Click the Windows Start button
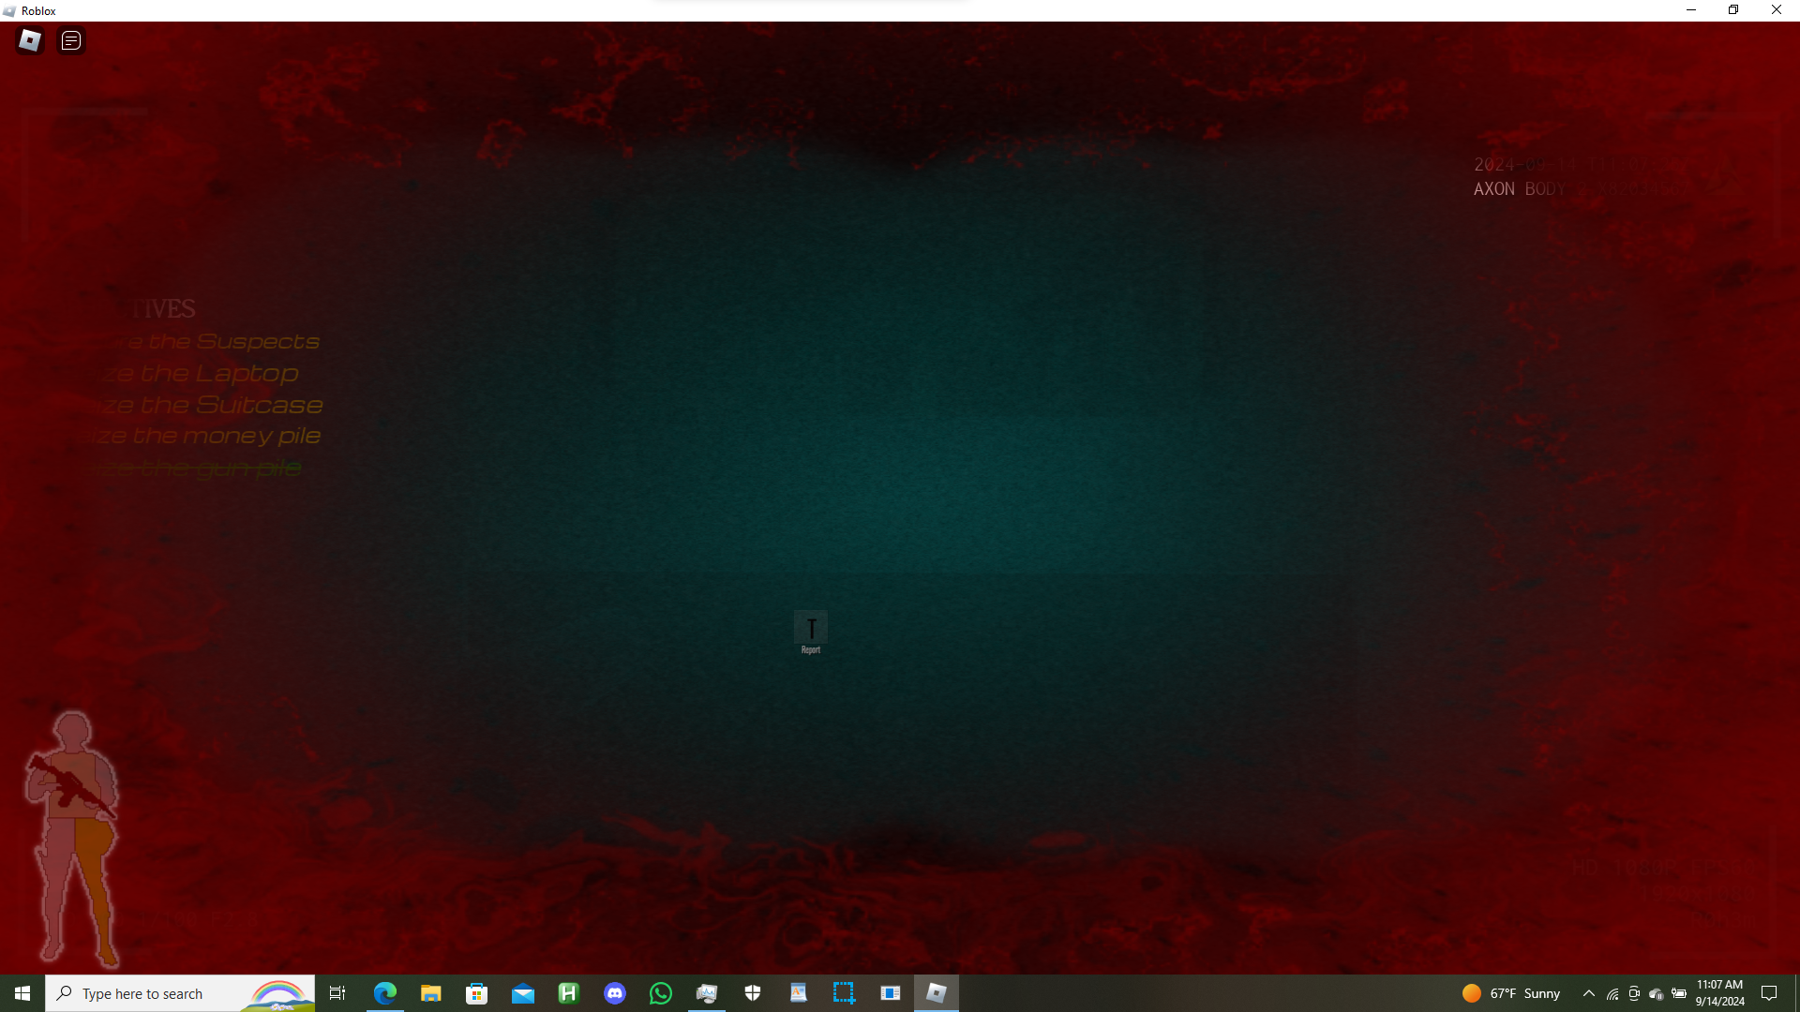1800x1012 pixels. point(22,993)
